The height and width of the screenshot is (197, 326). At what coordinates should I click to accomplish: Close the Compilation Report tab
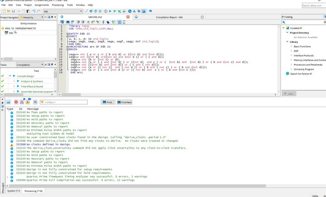[202, 17]
